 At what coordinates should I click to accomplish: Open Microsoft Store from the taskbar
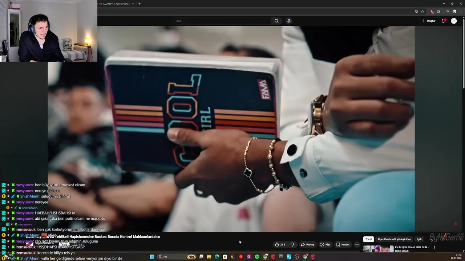click(x=225, y=257)
